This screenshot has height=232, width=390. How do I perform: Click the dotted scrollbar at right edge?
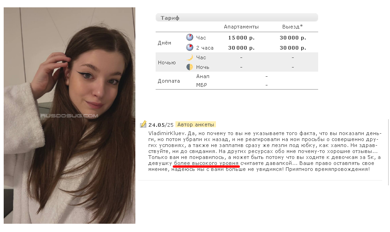(388, 152)
